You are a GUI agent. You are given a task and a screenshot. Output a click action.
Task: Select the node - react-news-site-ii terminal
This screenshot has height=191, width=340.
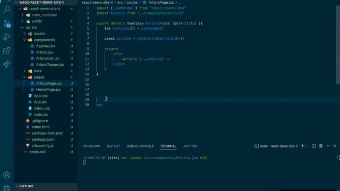click(x=276, y=146)
